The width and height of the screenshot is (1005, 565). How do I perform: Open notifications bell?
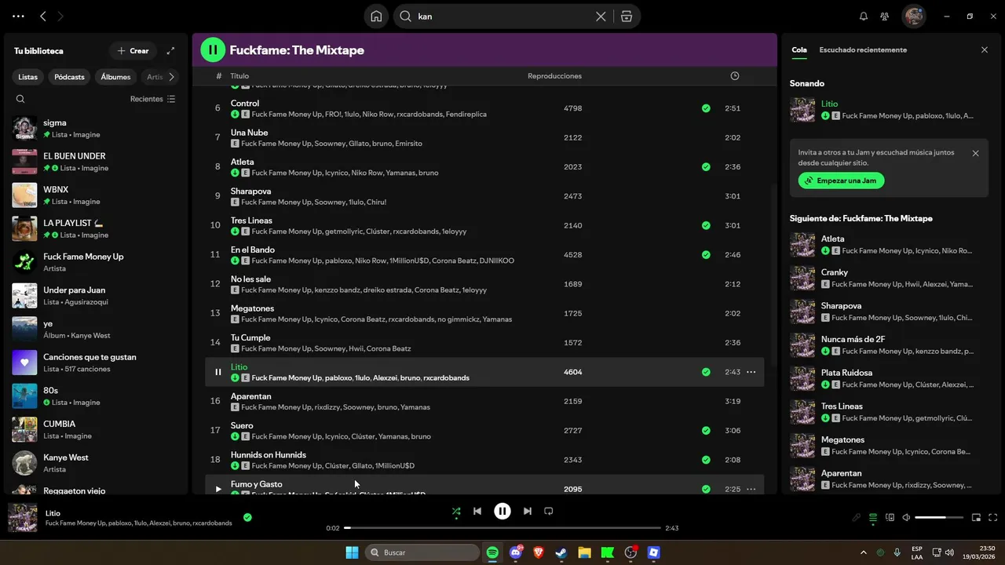[864, 16]
